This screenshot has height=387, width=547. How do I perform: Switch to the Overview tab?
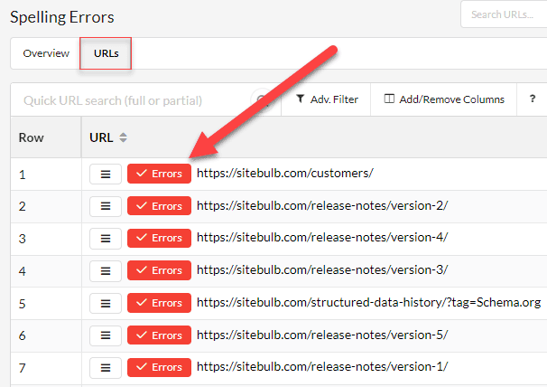click(46, 53)
